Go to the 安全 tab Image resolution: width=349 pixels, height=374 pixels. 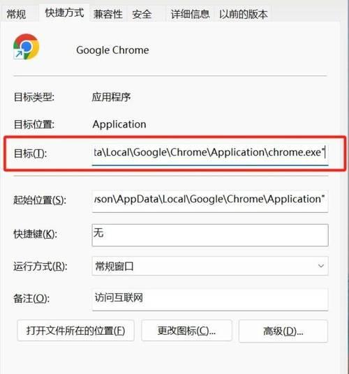pyautogui.click(x=142, y=14)
